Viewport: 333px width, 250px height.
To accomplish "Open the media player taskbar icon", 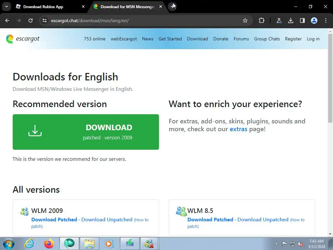I will pyautogui.click(x=110, y=243).
